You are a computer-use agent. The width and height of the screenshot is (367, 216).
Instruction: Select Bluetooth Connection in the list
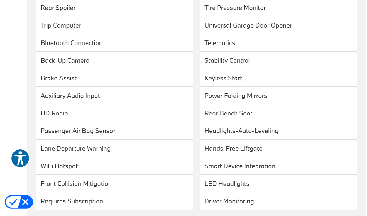(x=72, y=43)
